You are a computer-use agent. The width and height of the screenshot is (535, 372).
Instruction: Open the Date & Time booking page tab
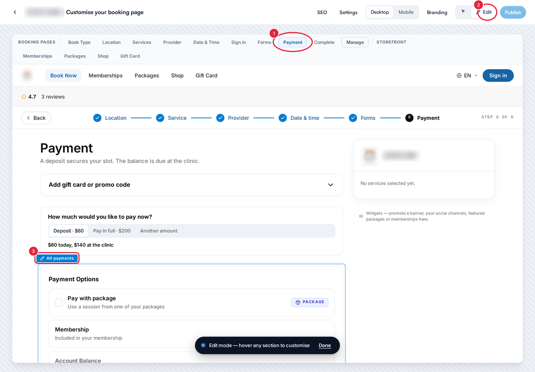coord(206,42)
